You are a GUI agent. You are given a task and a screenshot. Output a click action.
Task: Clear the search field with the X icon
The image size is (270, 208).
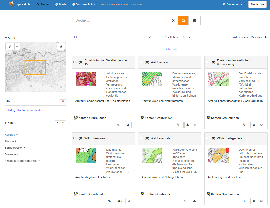pos(173,21)
